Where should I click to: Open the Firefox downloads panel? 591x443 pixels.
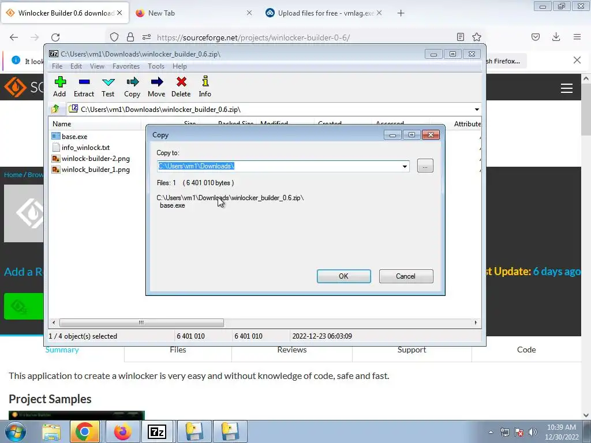coord(556,37)
